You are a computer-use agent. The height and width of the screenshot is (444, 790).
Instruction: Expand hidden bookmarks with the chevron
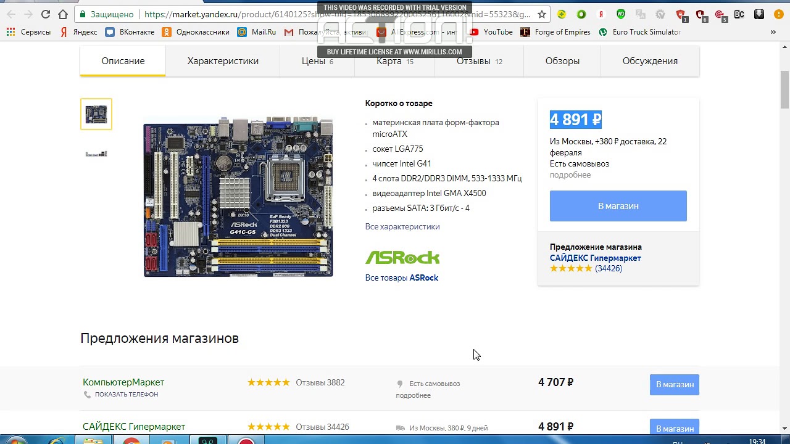point(773,32)
